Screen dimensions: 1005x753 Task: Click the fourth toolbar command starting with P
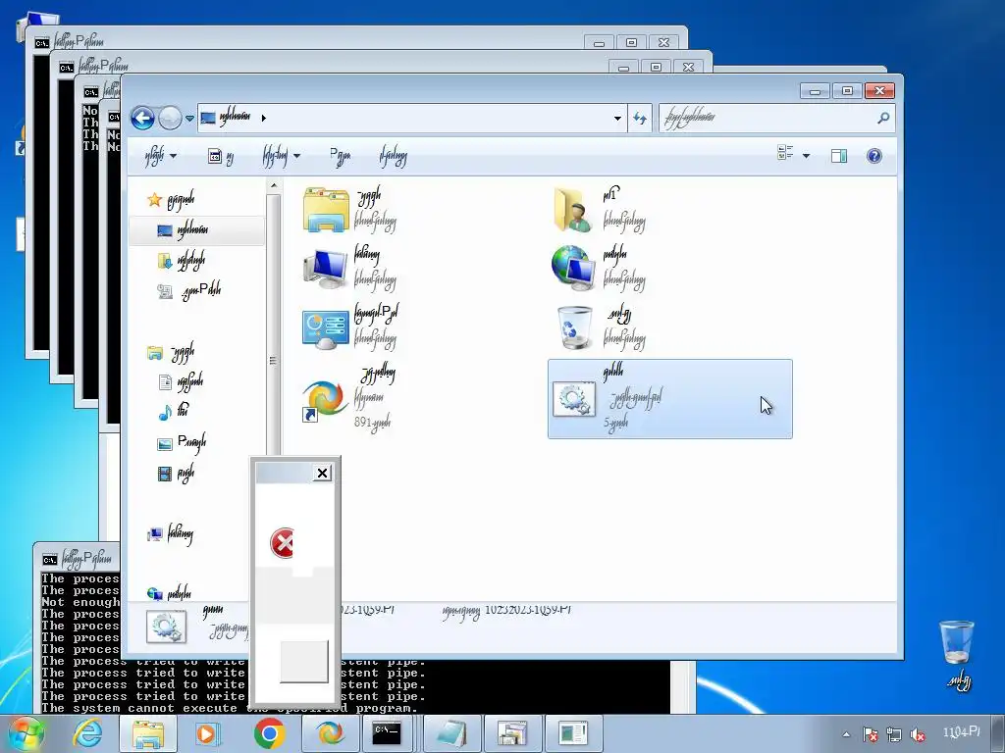[x=340, y=156]
